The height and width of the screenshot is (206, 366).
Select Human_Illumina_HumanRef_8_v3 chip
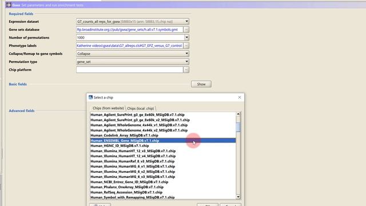[x=163, y=161]
